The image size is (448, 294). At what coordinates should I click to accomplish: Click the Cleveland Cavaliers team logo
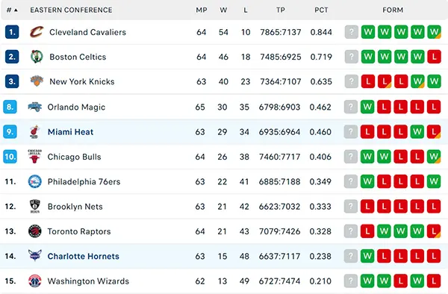(37, 31)
